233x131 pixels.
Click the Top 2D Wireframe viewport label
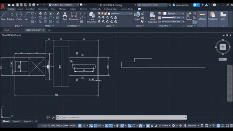(11, 35)
